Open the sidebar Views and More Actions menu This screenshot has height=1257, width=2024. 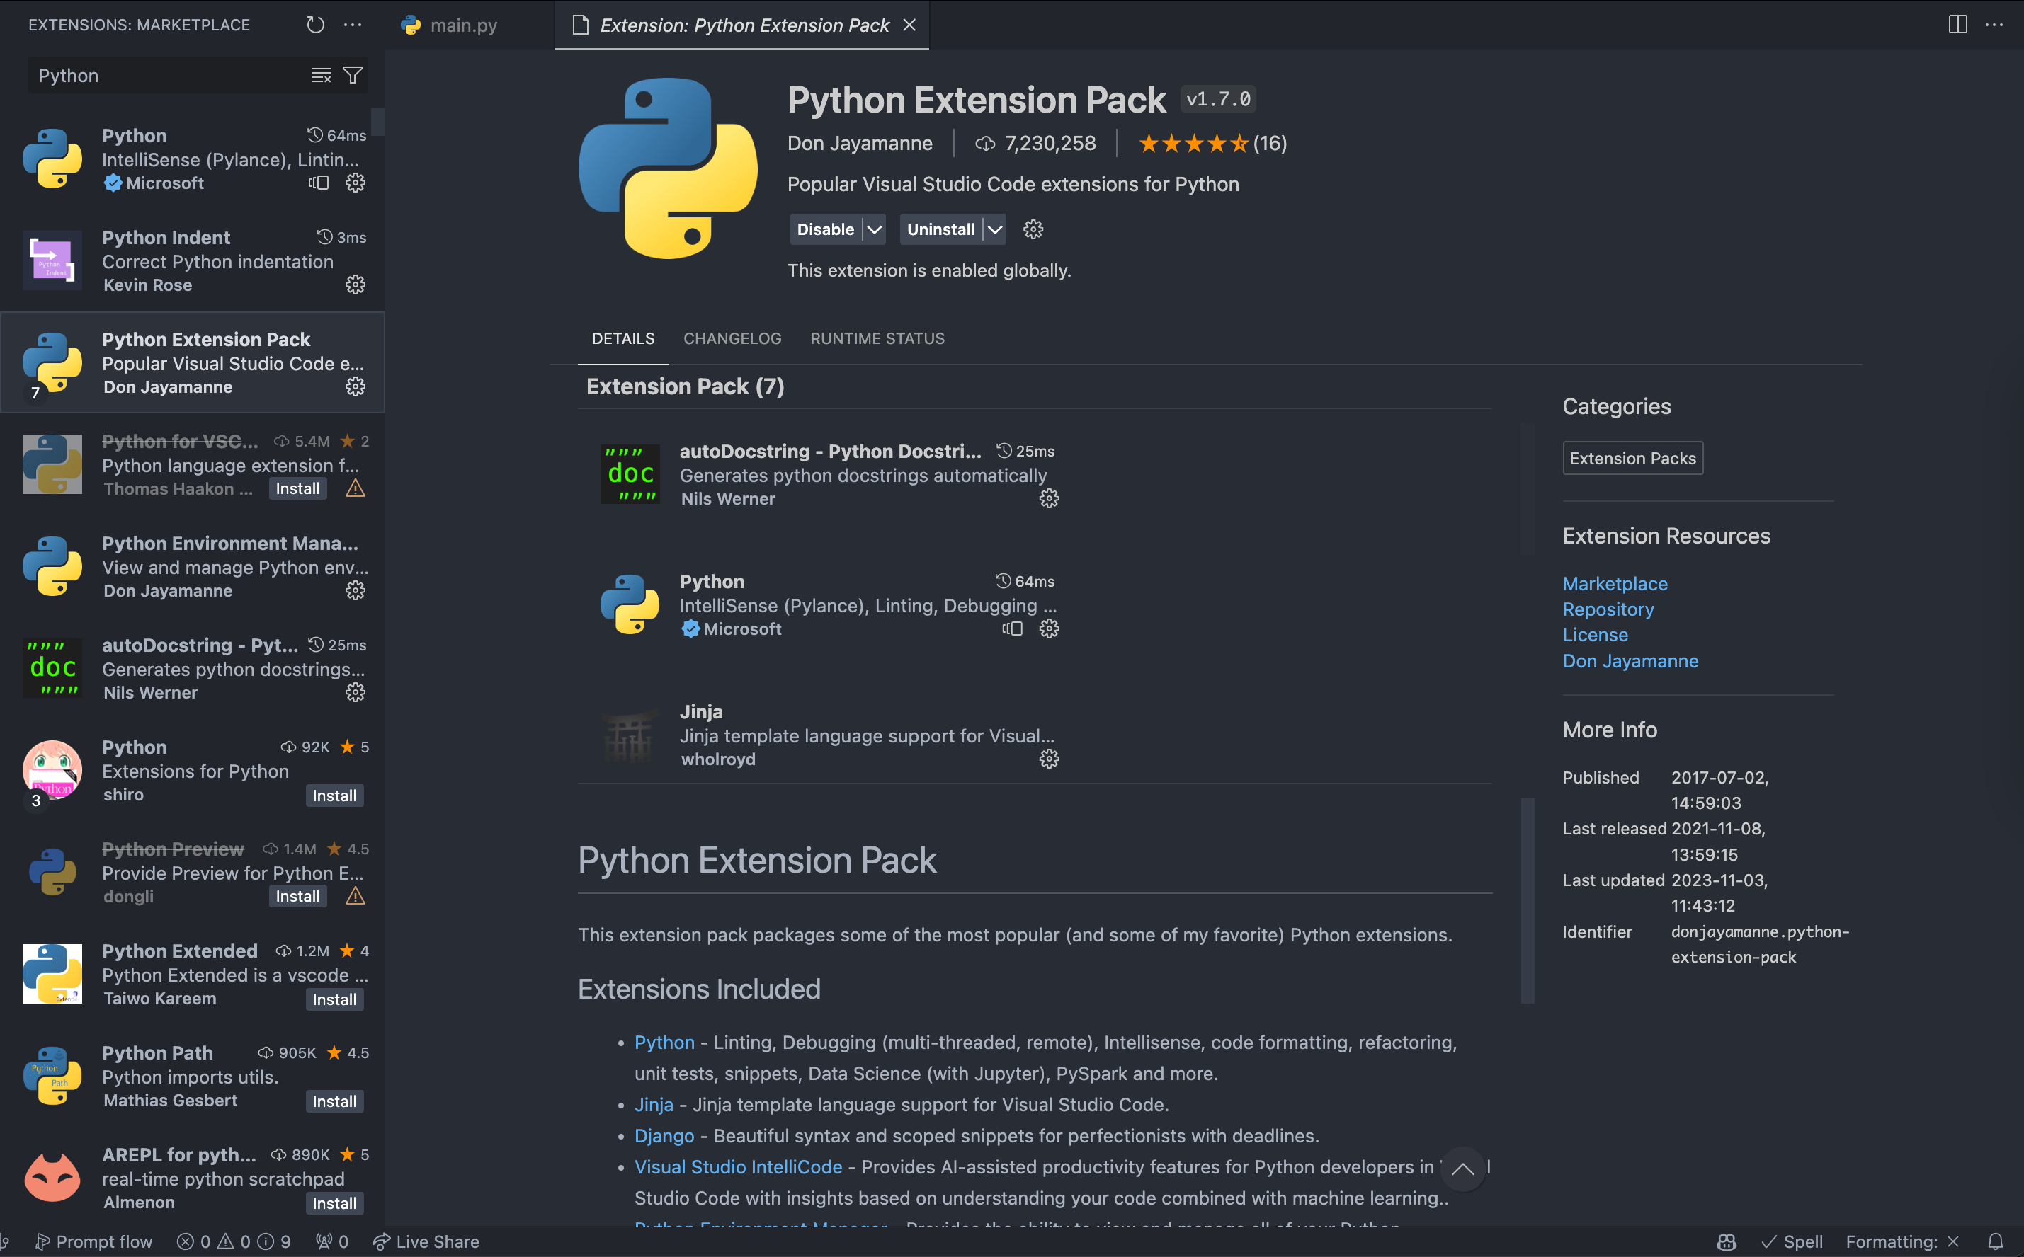[x=353, y=25]
